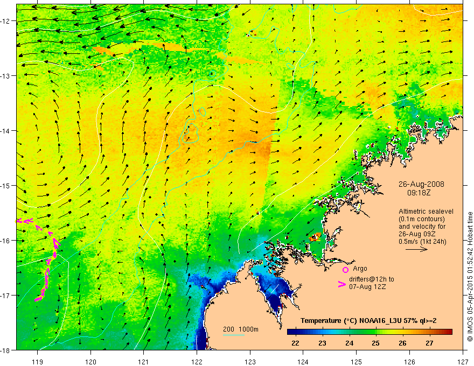Click the magenta drifter arrowhead legend symbol
Viewport: 474px width, 366px height.
pos(341,284)
